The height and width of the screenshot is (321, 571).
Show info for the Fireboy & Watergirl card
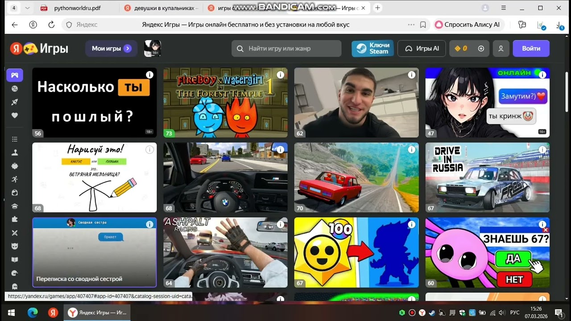click(x=280, y=75)
